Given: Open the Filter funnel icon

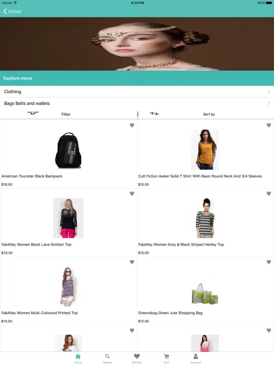Looking at the screenshot, I should 33,114.
